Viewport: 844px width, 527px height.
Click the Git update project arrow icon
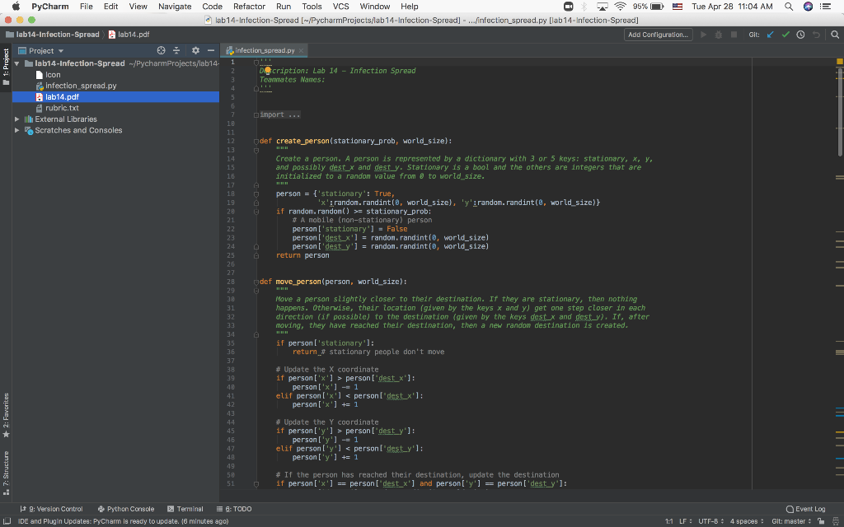click(771, 35)
